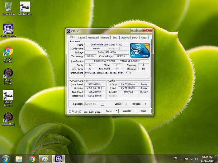Click the CPU-Z title bar icon
This screenshot has width=218, height=163.
point(69,31)
